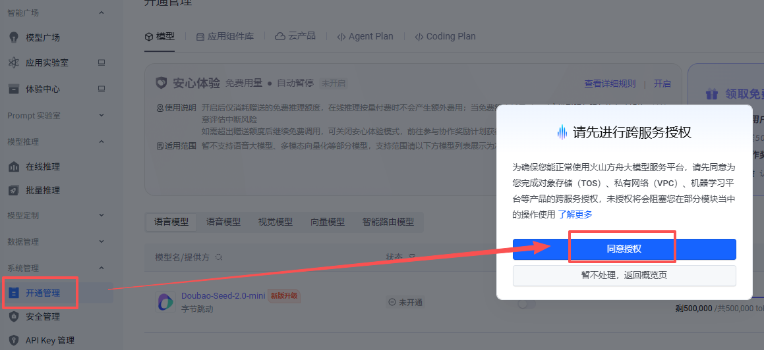Open API Key 管理 shield icon
This screenshot has width=764, height=350.
click(x=14, y=339)
